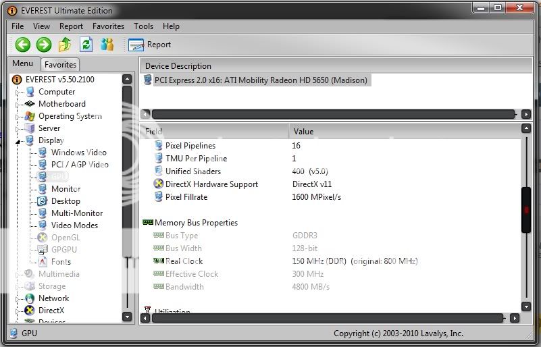Click the OpenGL icon in Display subtree
This screenshot has width=541, height=347.
point(43,238)
